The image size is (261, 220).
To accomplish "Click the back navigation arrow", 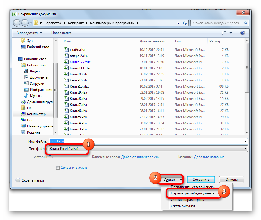I will [17, 23].
